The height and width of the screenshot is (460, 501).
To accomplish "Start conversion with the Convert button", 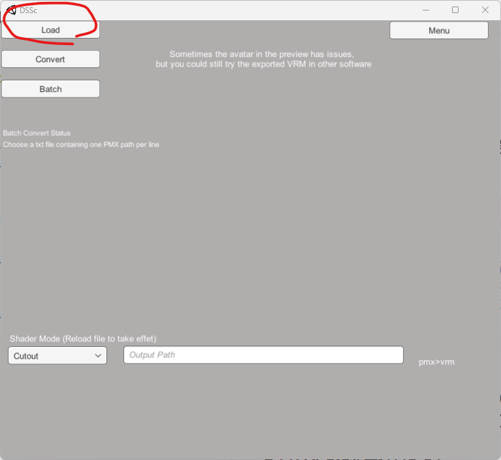I will pyautogui.click(x=50, y=59).
